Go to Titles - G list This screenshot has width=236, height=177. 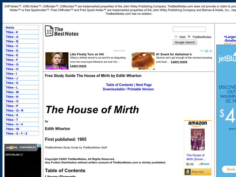22,64
